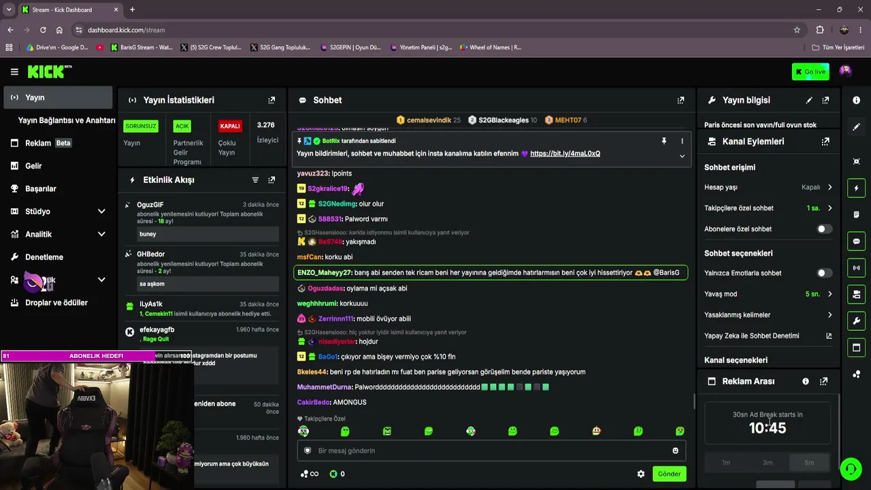Open Gelir in the sidebar
The image size is (871, 490).
[58, 166]
